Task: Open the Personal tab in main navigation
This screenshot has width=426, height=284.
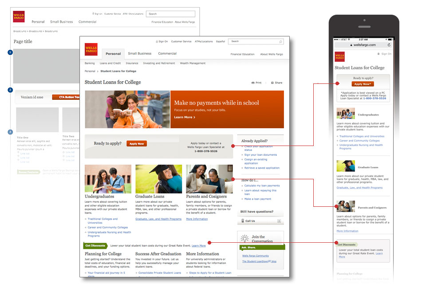Action: 113,54
